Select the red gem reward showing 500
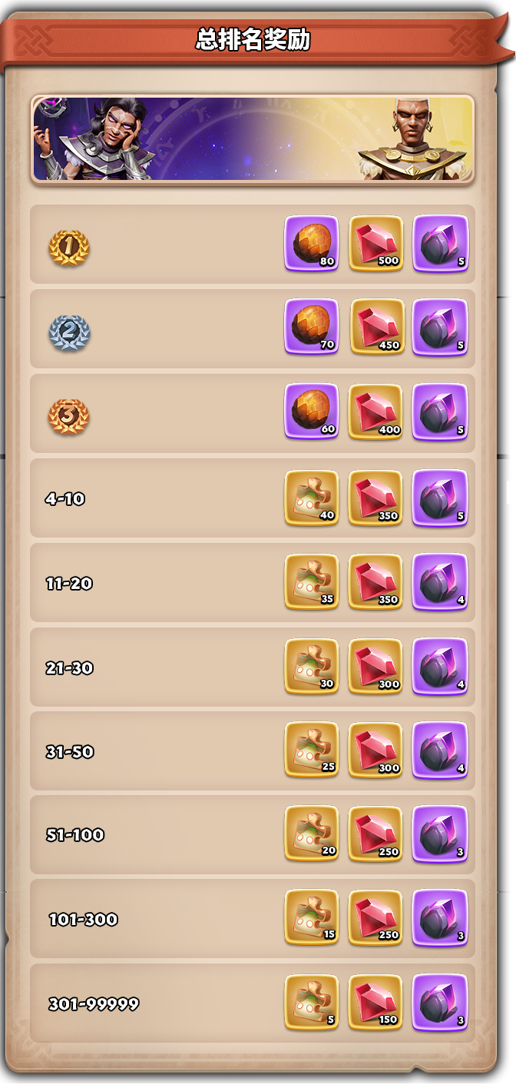516x1085 pixels. click(376, 244)
